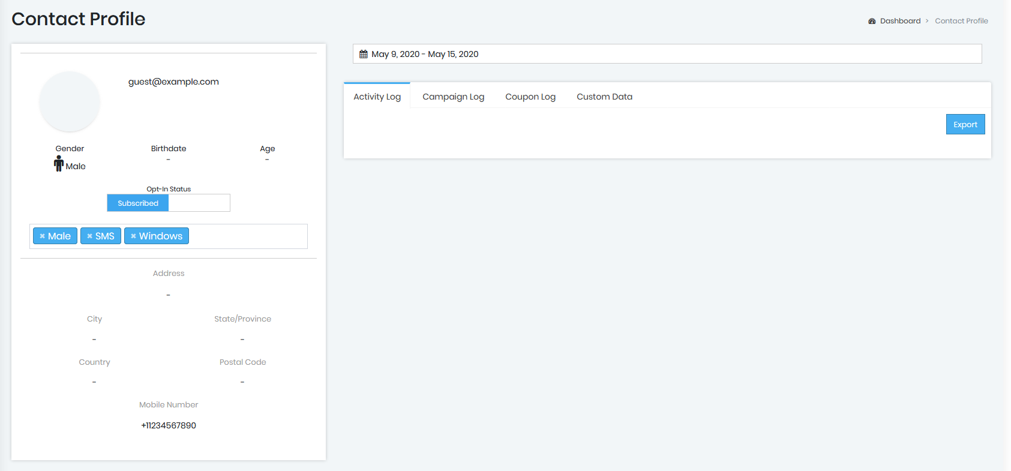The height and width of the screenshot is (471, 1011).
Task: Click the blank profile avatar circle
Action: [70, 101]
